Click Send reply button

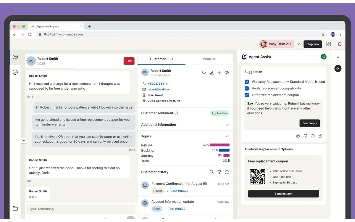point(309,123)
